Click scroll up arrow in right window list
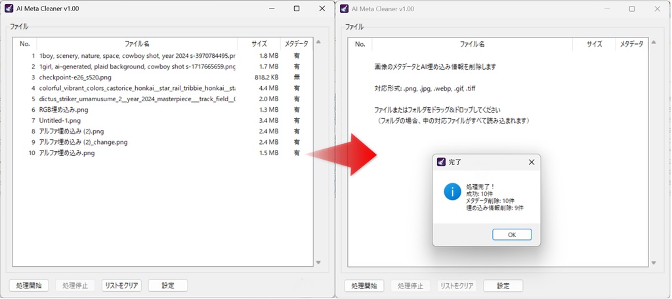Image resolution: width=672 pixels, height=299 pixels. [654, 43]
